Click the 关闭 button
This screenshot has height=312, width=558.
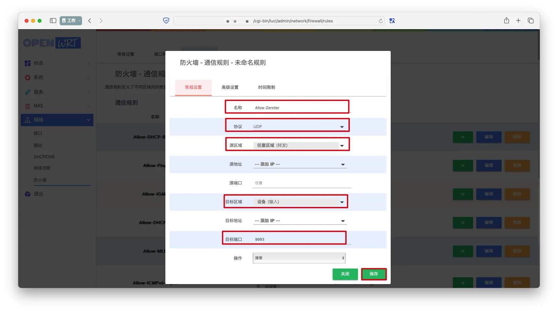(x=345, y=274)
